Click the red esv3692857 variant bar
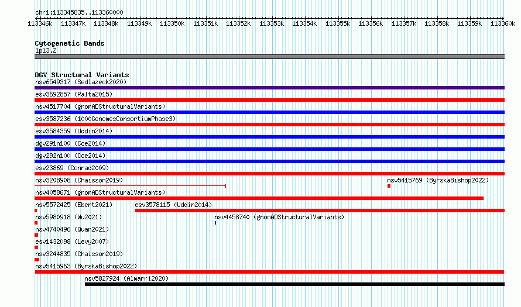521x307 pixels. tap(269, 100)
